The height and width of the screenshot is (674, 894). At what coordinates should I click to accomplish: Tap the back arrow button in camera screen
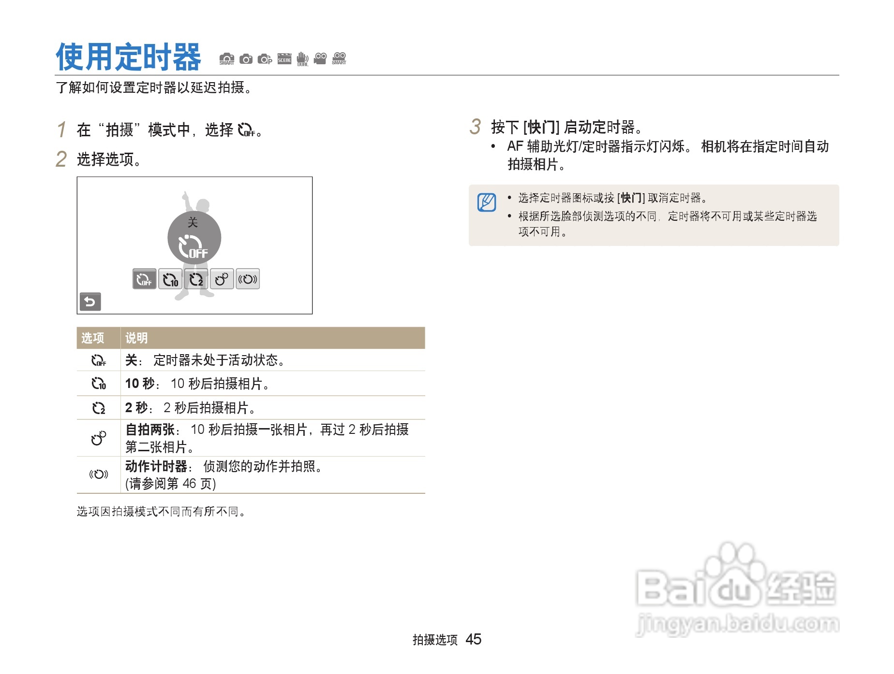(x=90, y=302)
